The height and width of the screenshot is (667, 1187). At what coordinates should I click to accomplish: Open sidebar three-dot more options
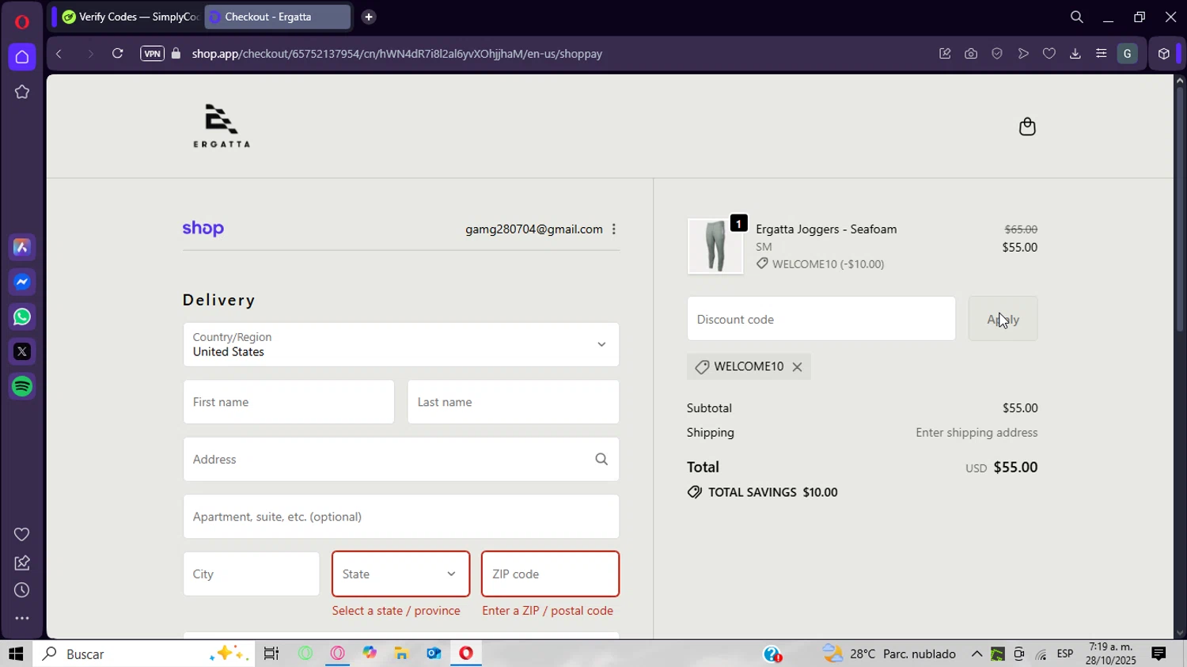pos(22,619)
